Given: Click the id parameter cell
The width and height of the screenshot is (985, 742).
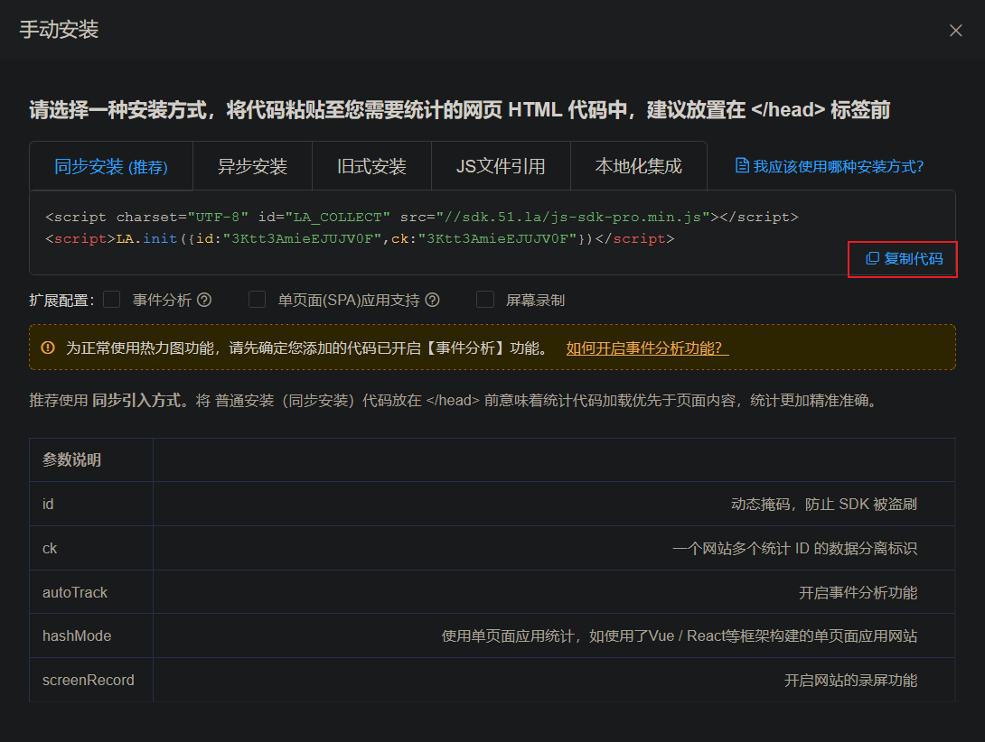Looking at the screenshot, I should [x=91, y=504].
